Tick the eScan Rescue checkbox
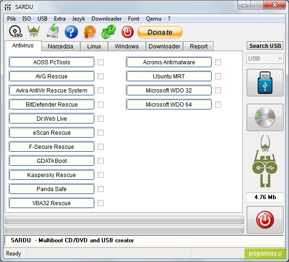289x262 pixels. point(100,133)
